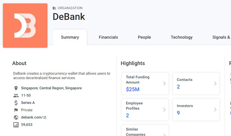The image size is (231, 136).
Task: Click the DeBank organization title
Action: [69, 17]
